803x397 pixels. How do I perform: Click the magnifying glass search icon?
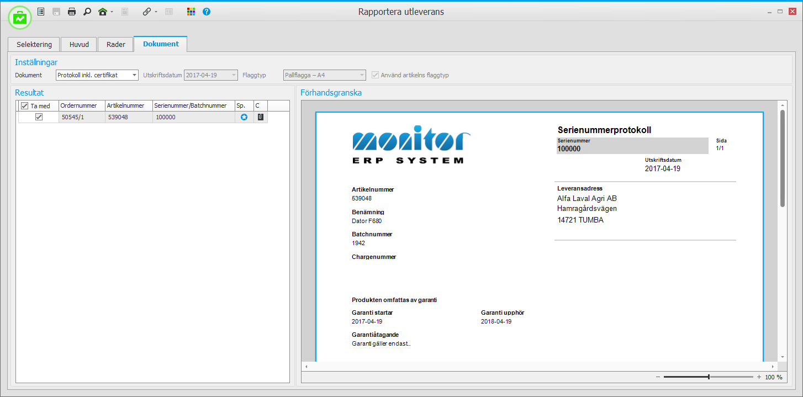point(87,12)
